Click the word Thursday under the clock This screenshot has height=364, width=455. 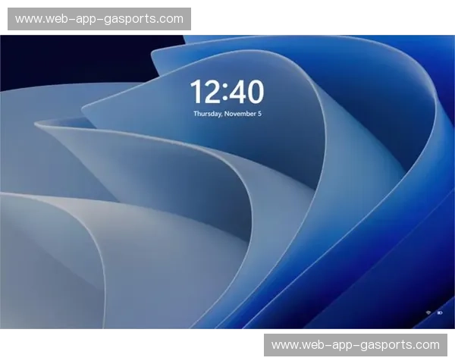tap(207, 114)
